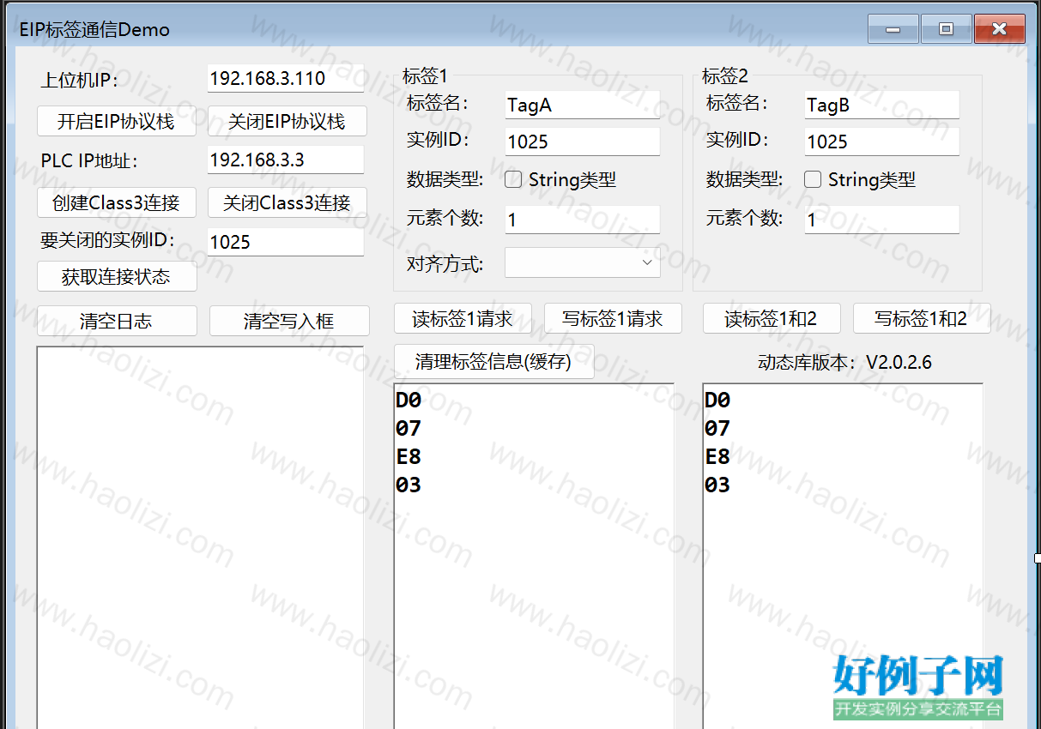The width and height of the screenshot is (1041, 729).
Task: Maximize the EIP标签通信Demo window
Action: [947, 29]
